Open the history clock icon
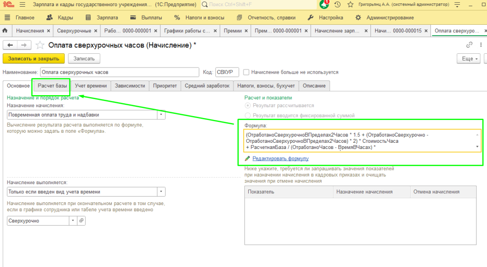 pos(338,5)
